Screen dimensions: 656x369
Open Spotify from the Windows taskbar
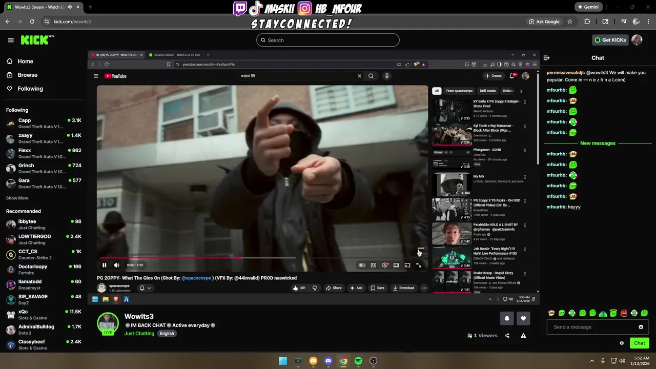[x=358, y=361]
